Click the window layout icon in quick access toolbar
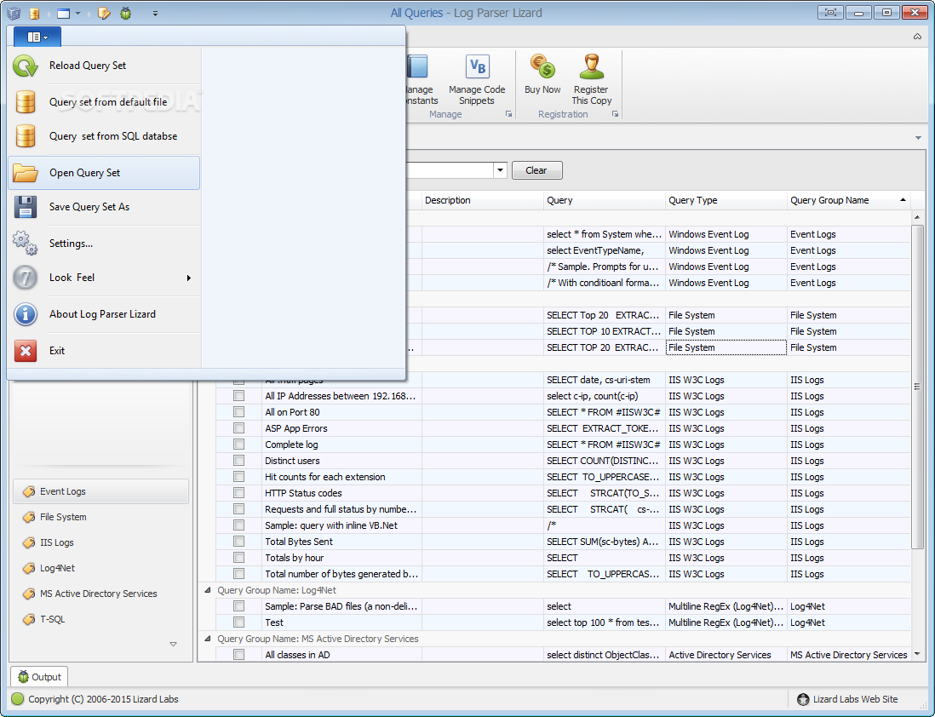935x717 pixels. (x=63, y=13)
